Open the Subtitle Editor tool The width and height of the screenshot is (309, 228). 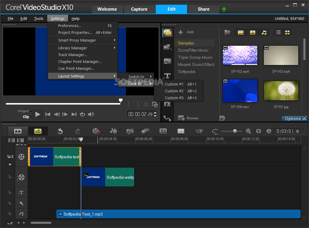[163, 131]
